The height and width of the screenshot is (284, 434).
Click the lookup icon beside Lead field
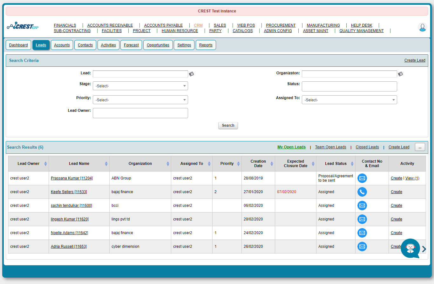(191, 74)
